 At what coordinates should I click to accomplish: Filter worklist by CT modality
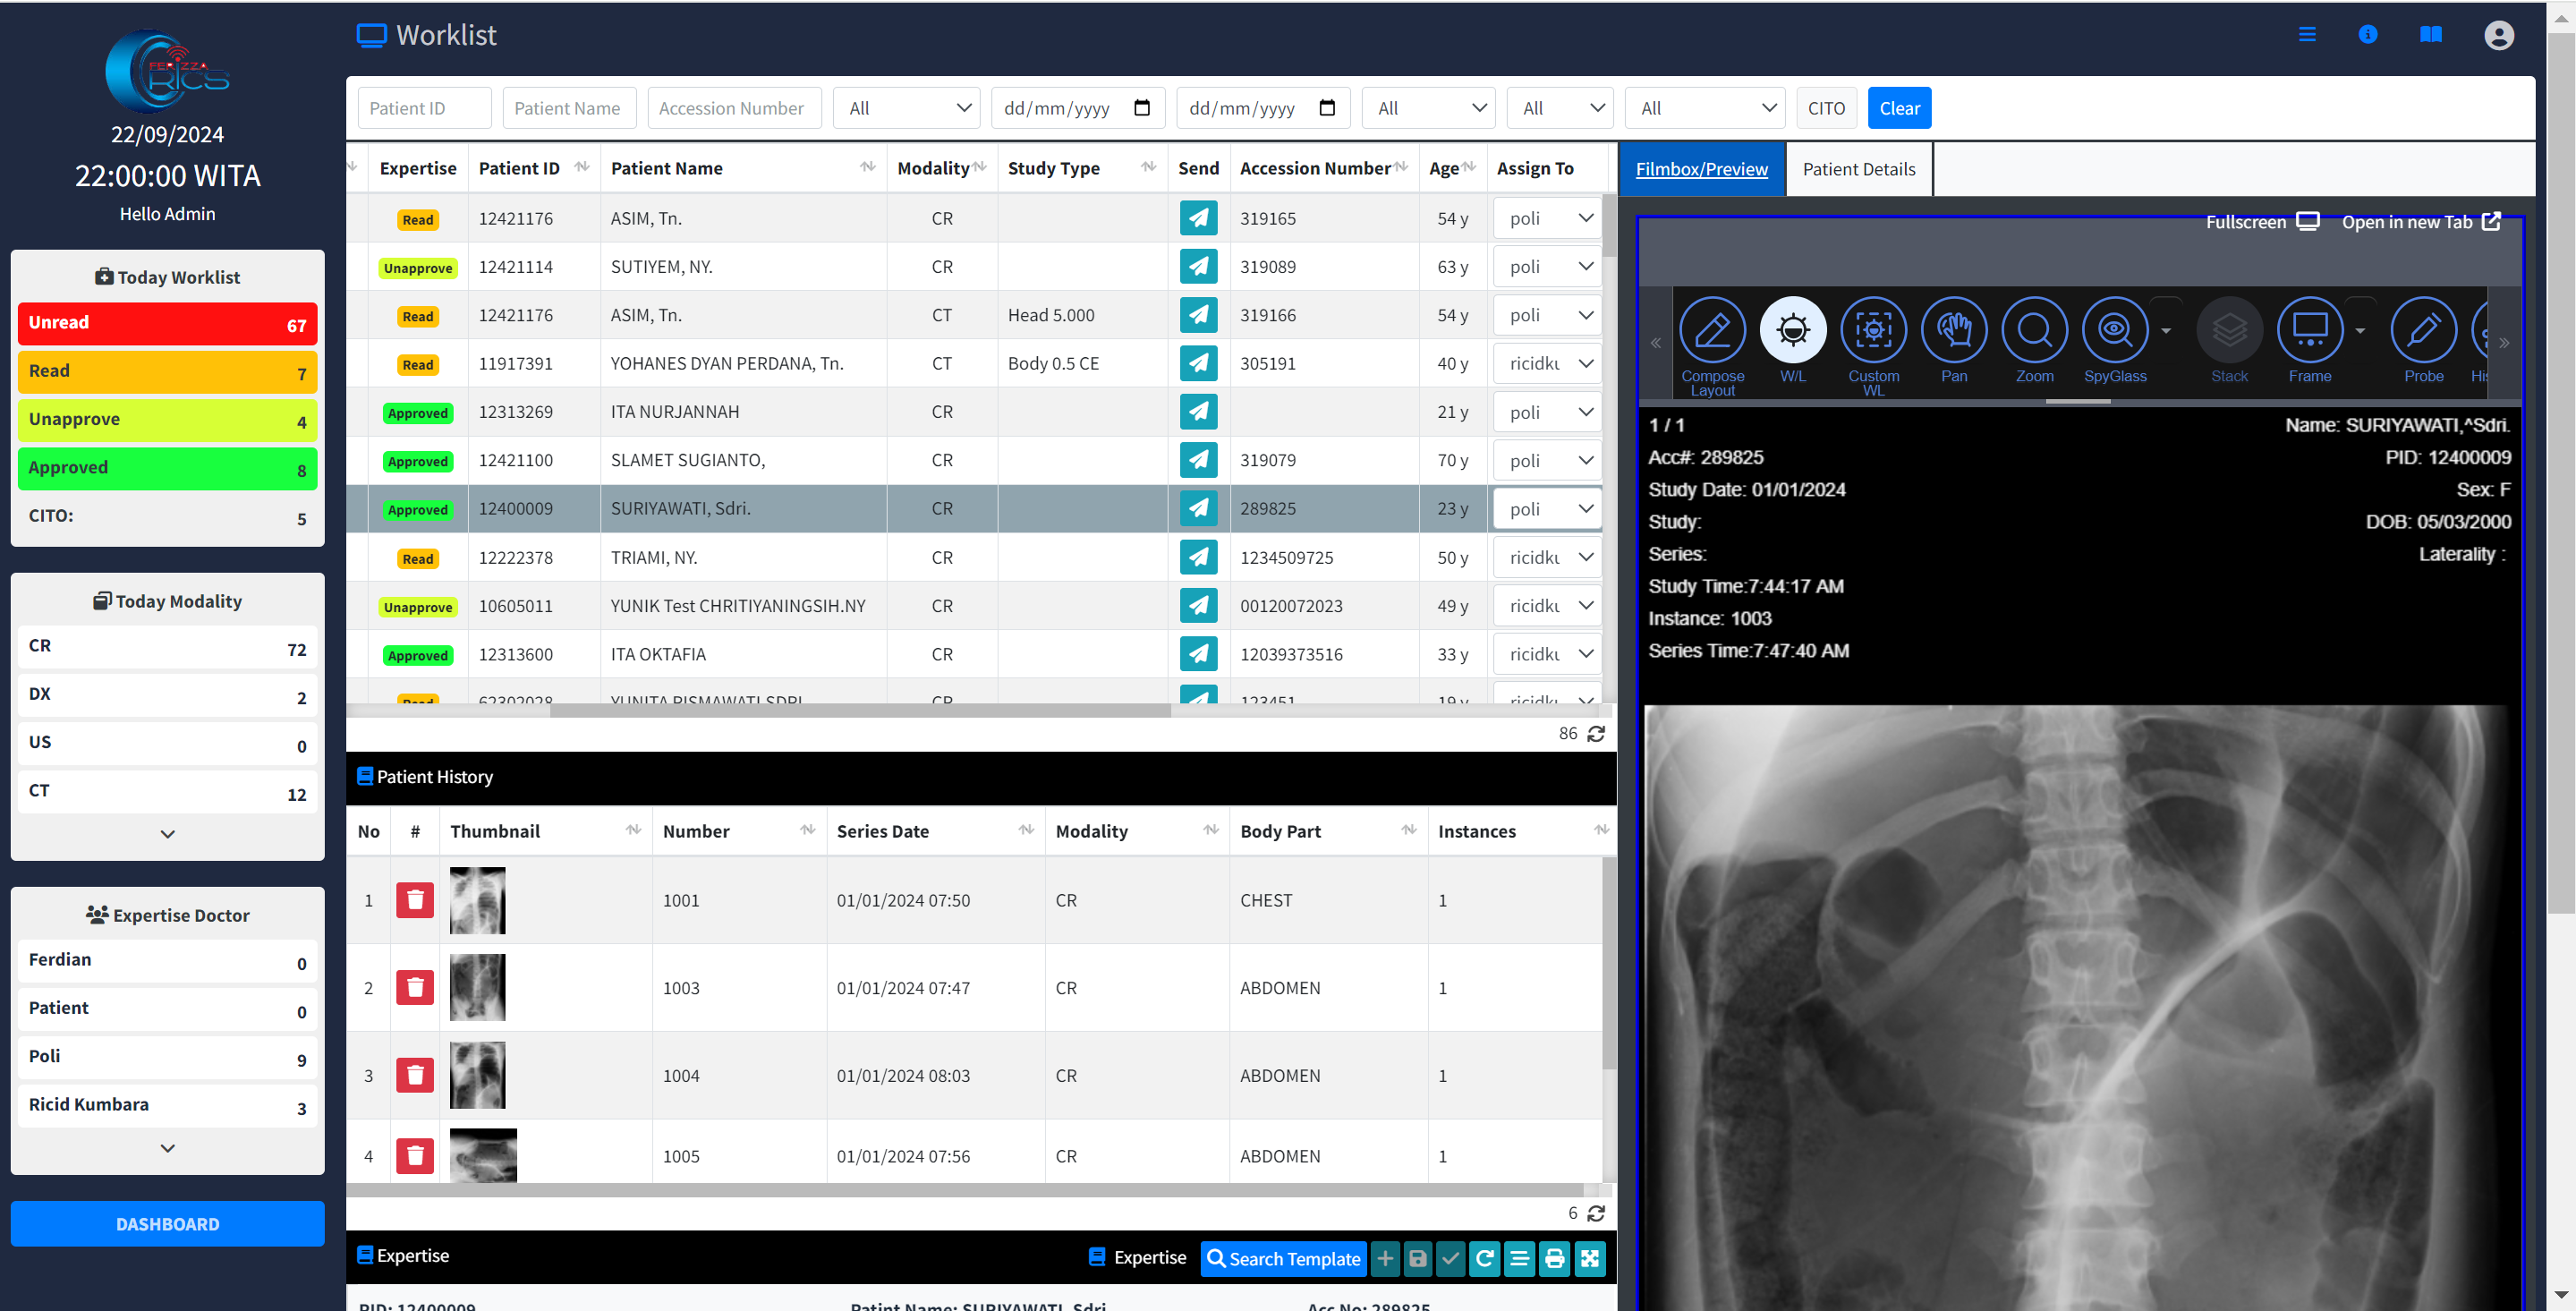click(x=167, y=792)
